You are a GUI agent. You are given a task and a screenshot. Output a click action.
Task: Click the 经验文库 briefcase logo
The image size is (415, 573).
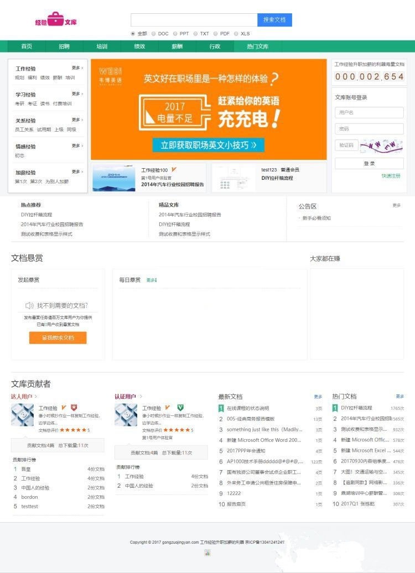pyautogui.click(x=56, y=20)
